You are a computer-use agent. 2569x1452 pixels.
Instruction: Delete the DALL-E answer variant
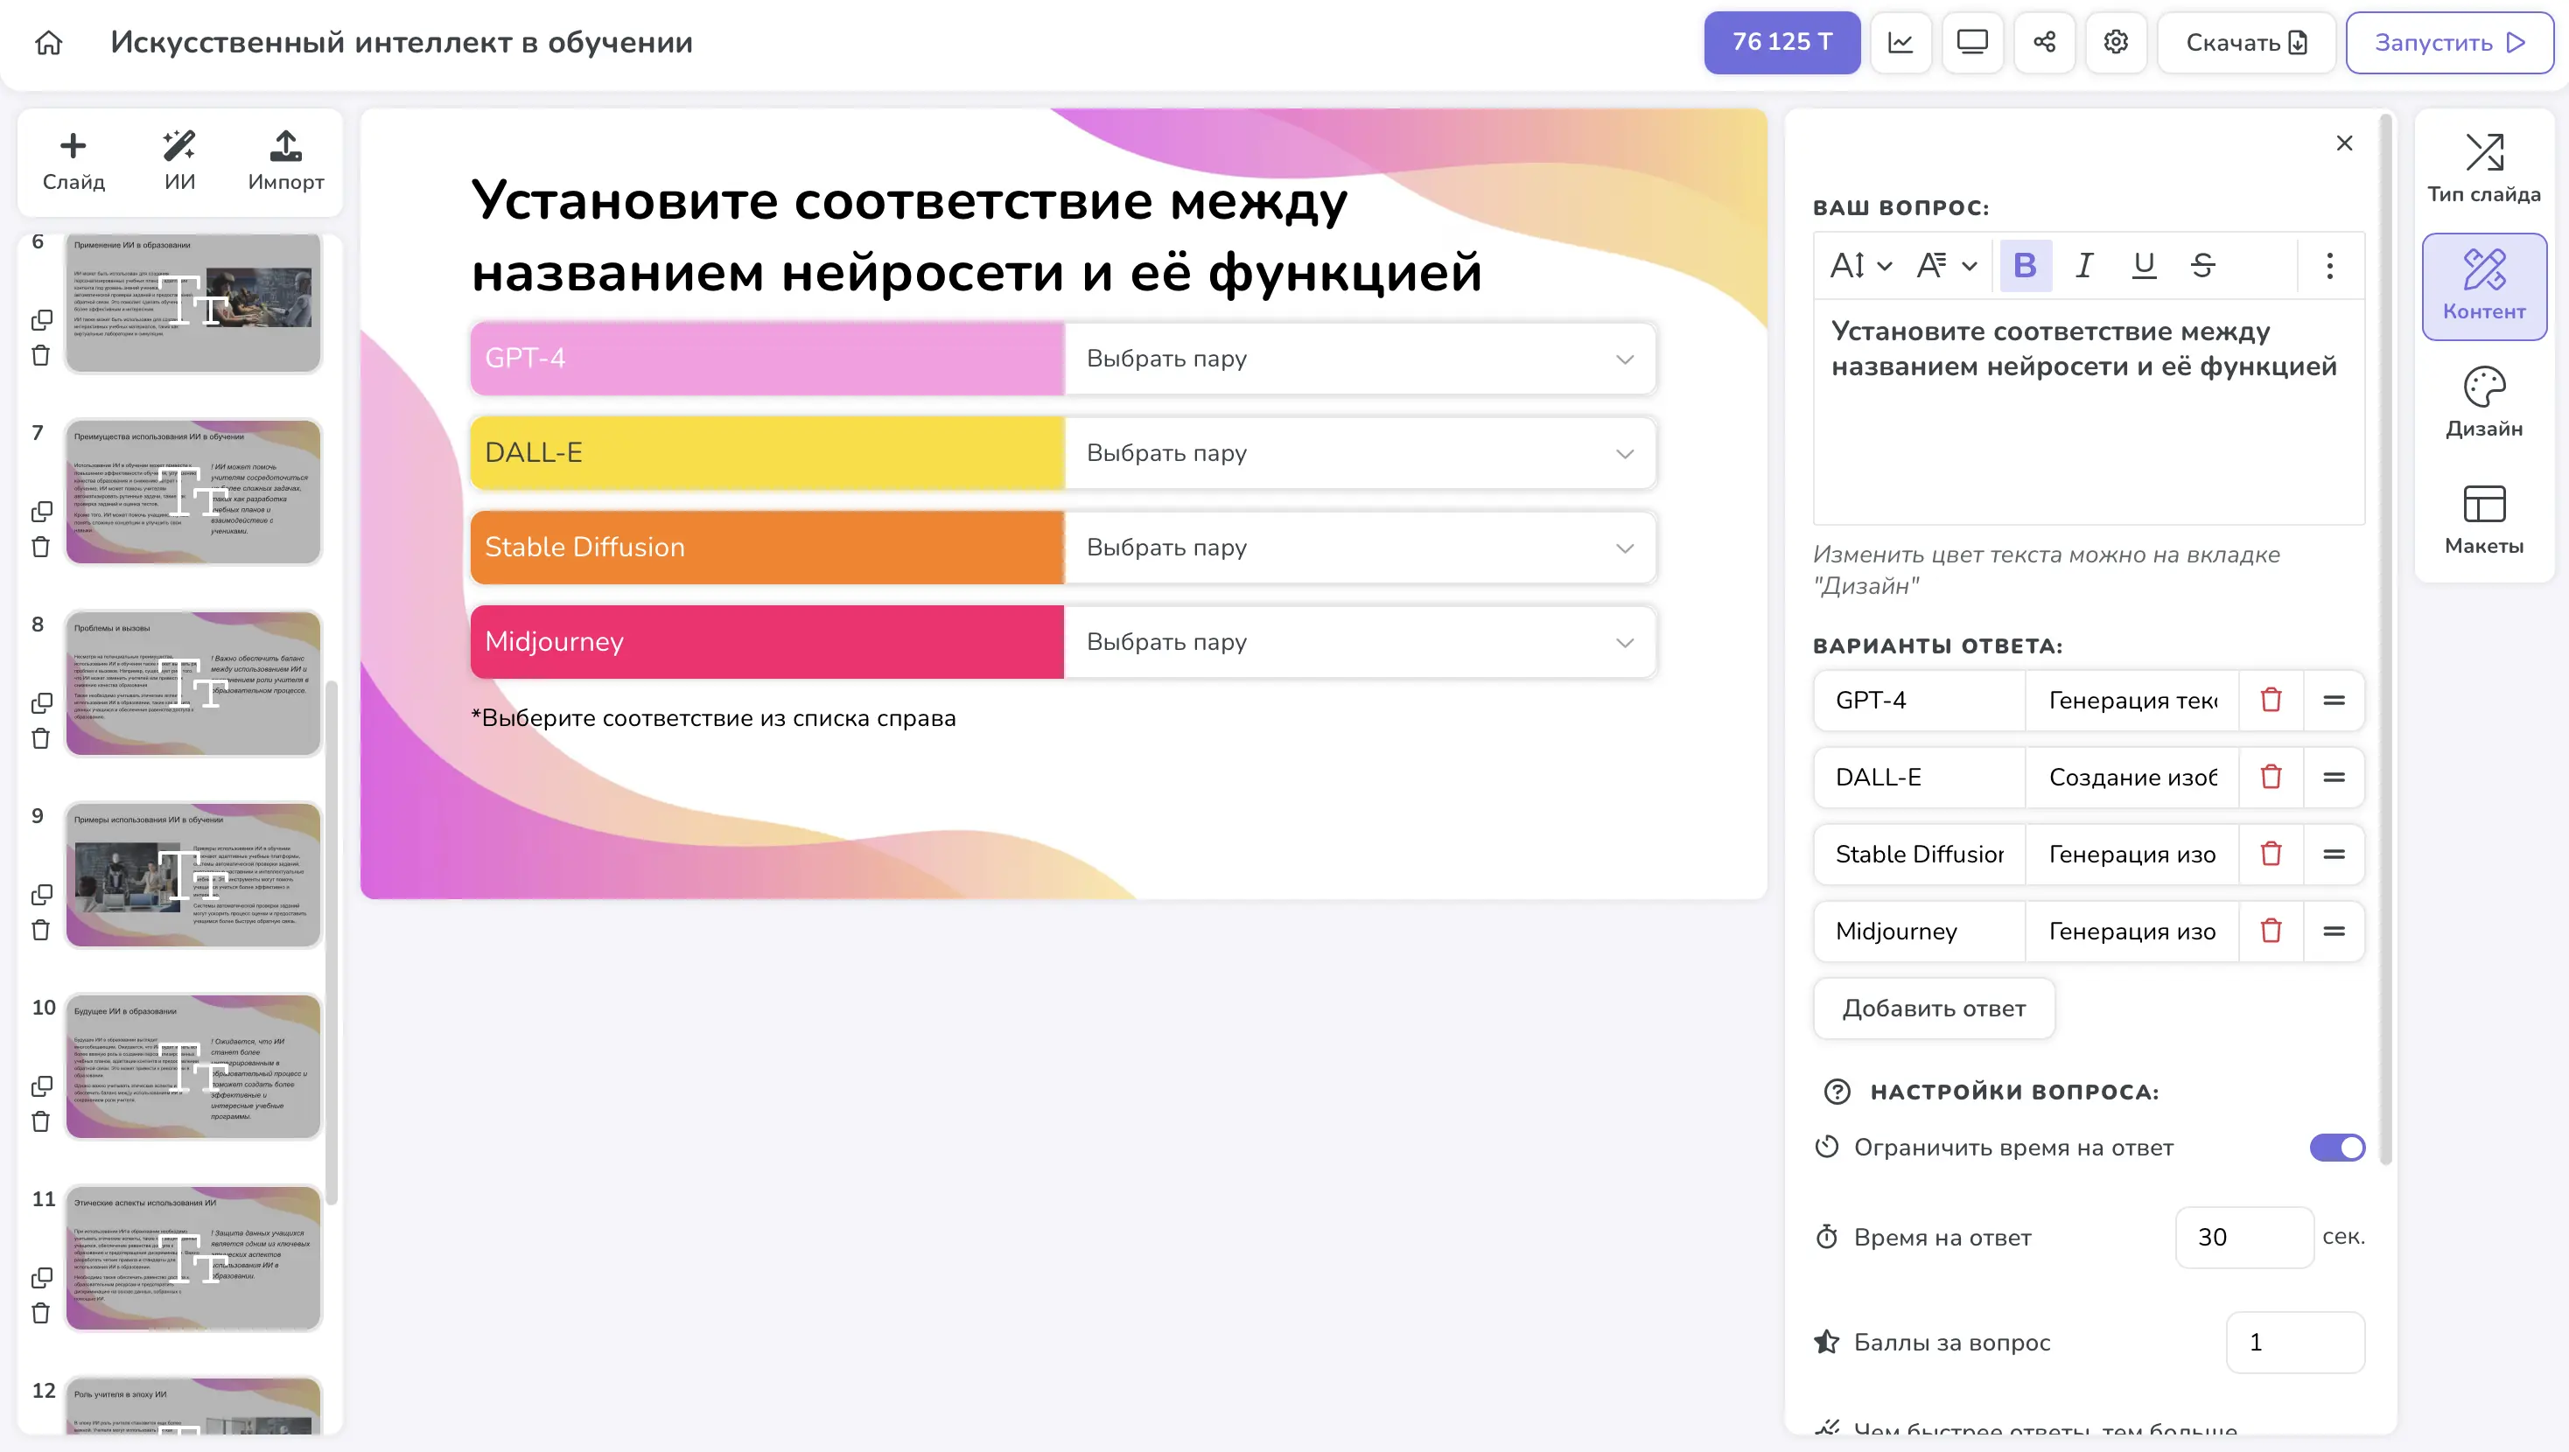coord(2271,777)
